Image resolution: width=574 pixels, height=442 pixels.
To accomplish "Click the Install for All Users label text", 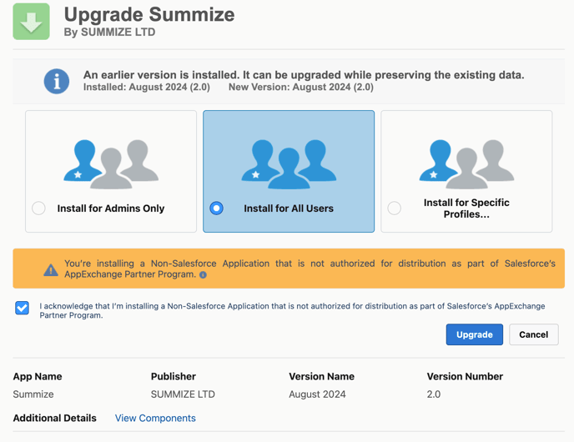I will click(x=289, y=208).
